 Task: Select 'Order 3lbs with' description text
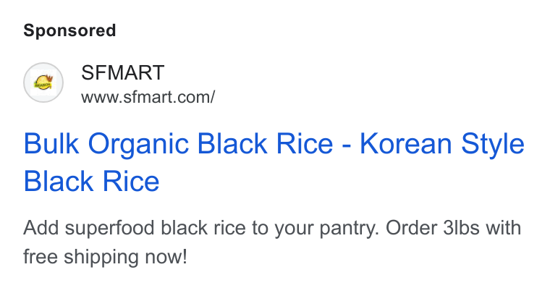(454, 228)
